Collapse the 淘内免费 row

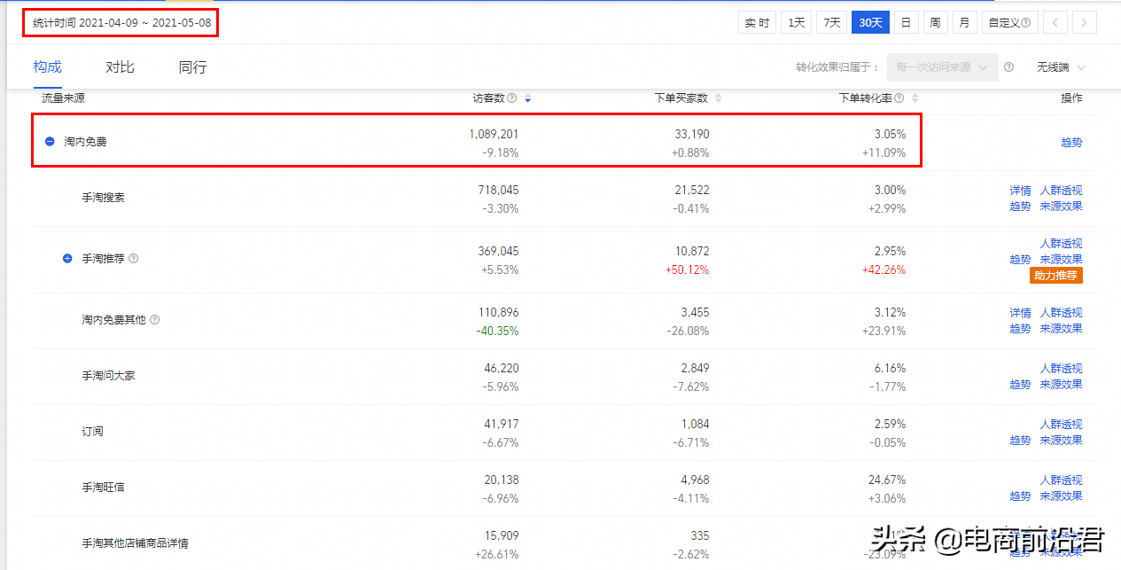[x=50, y=142]
